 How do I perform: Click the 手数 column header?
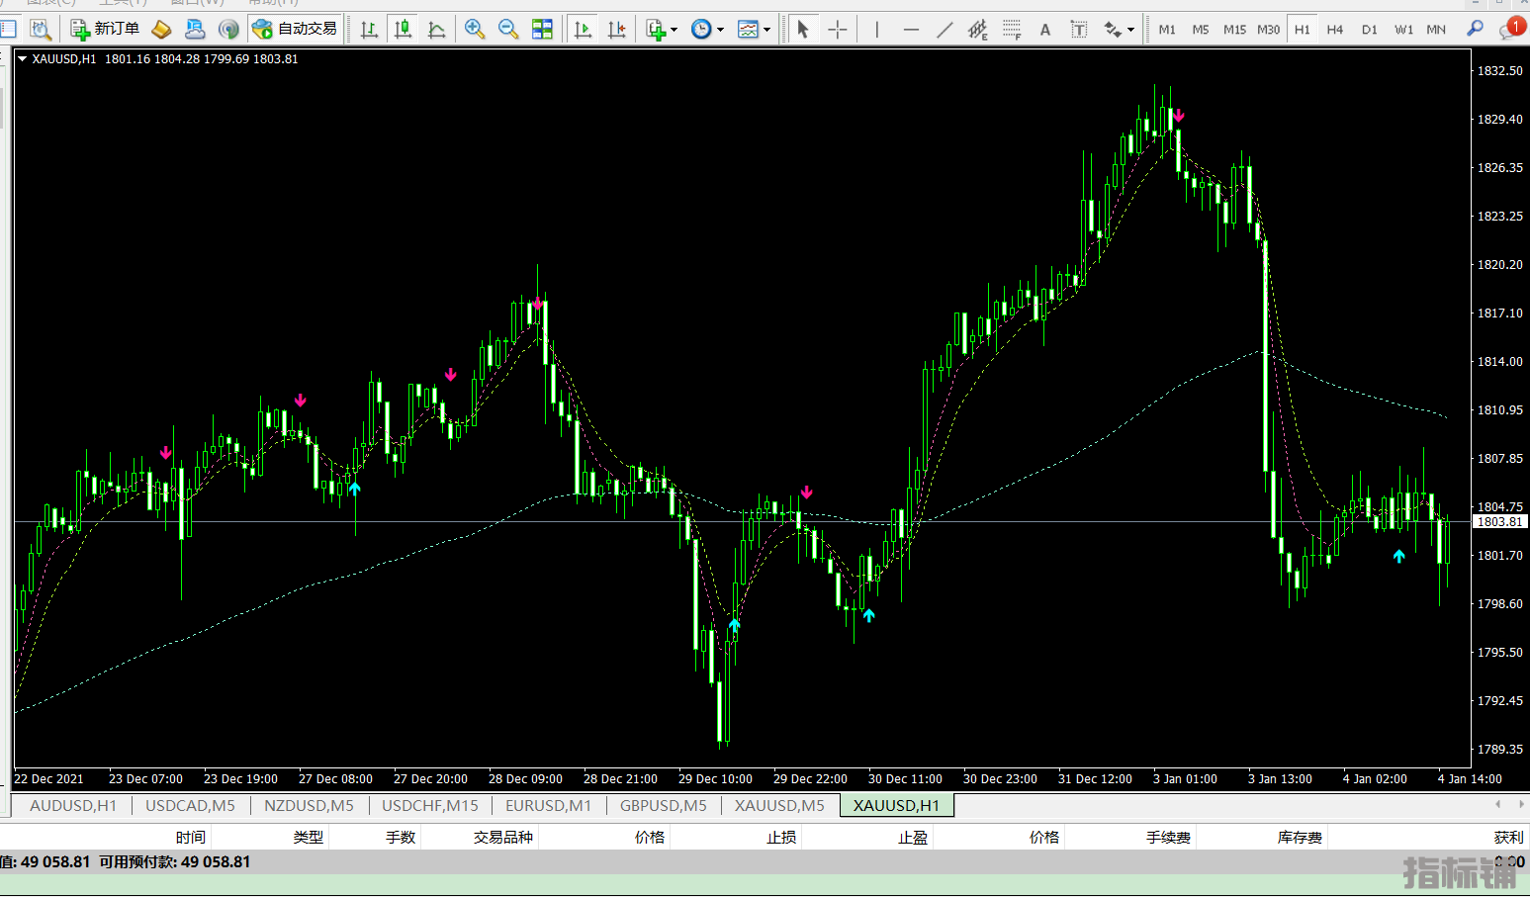point(401,838)
